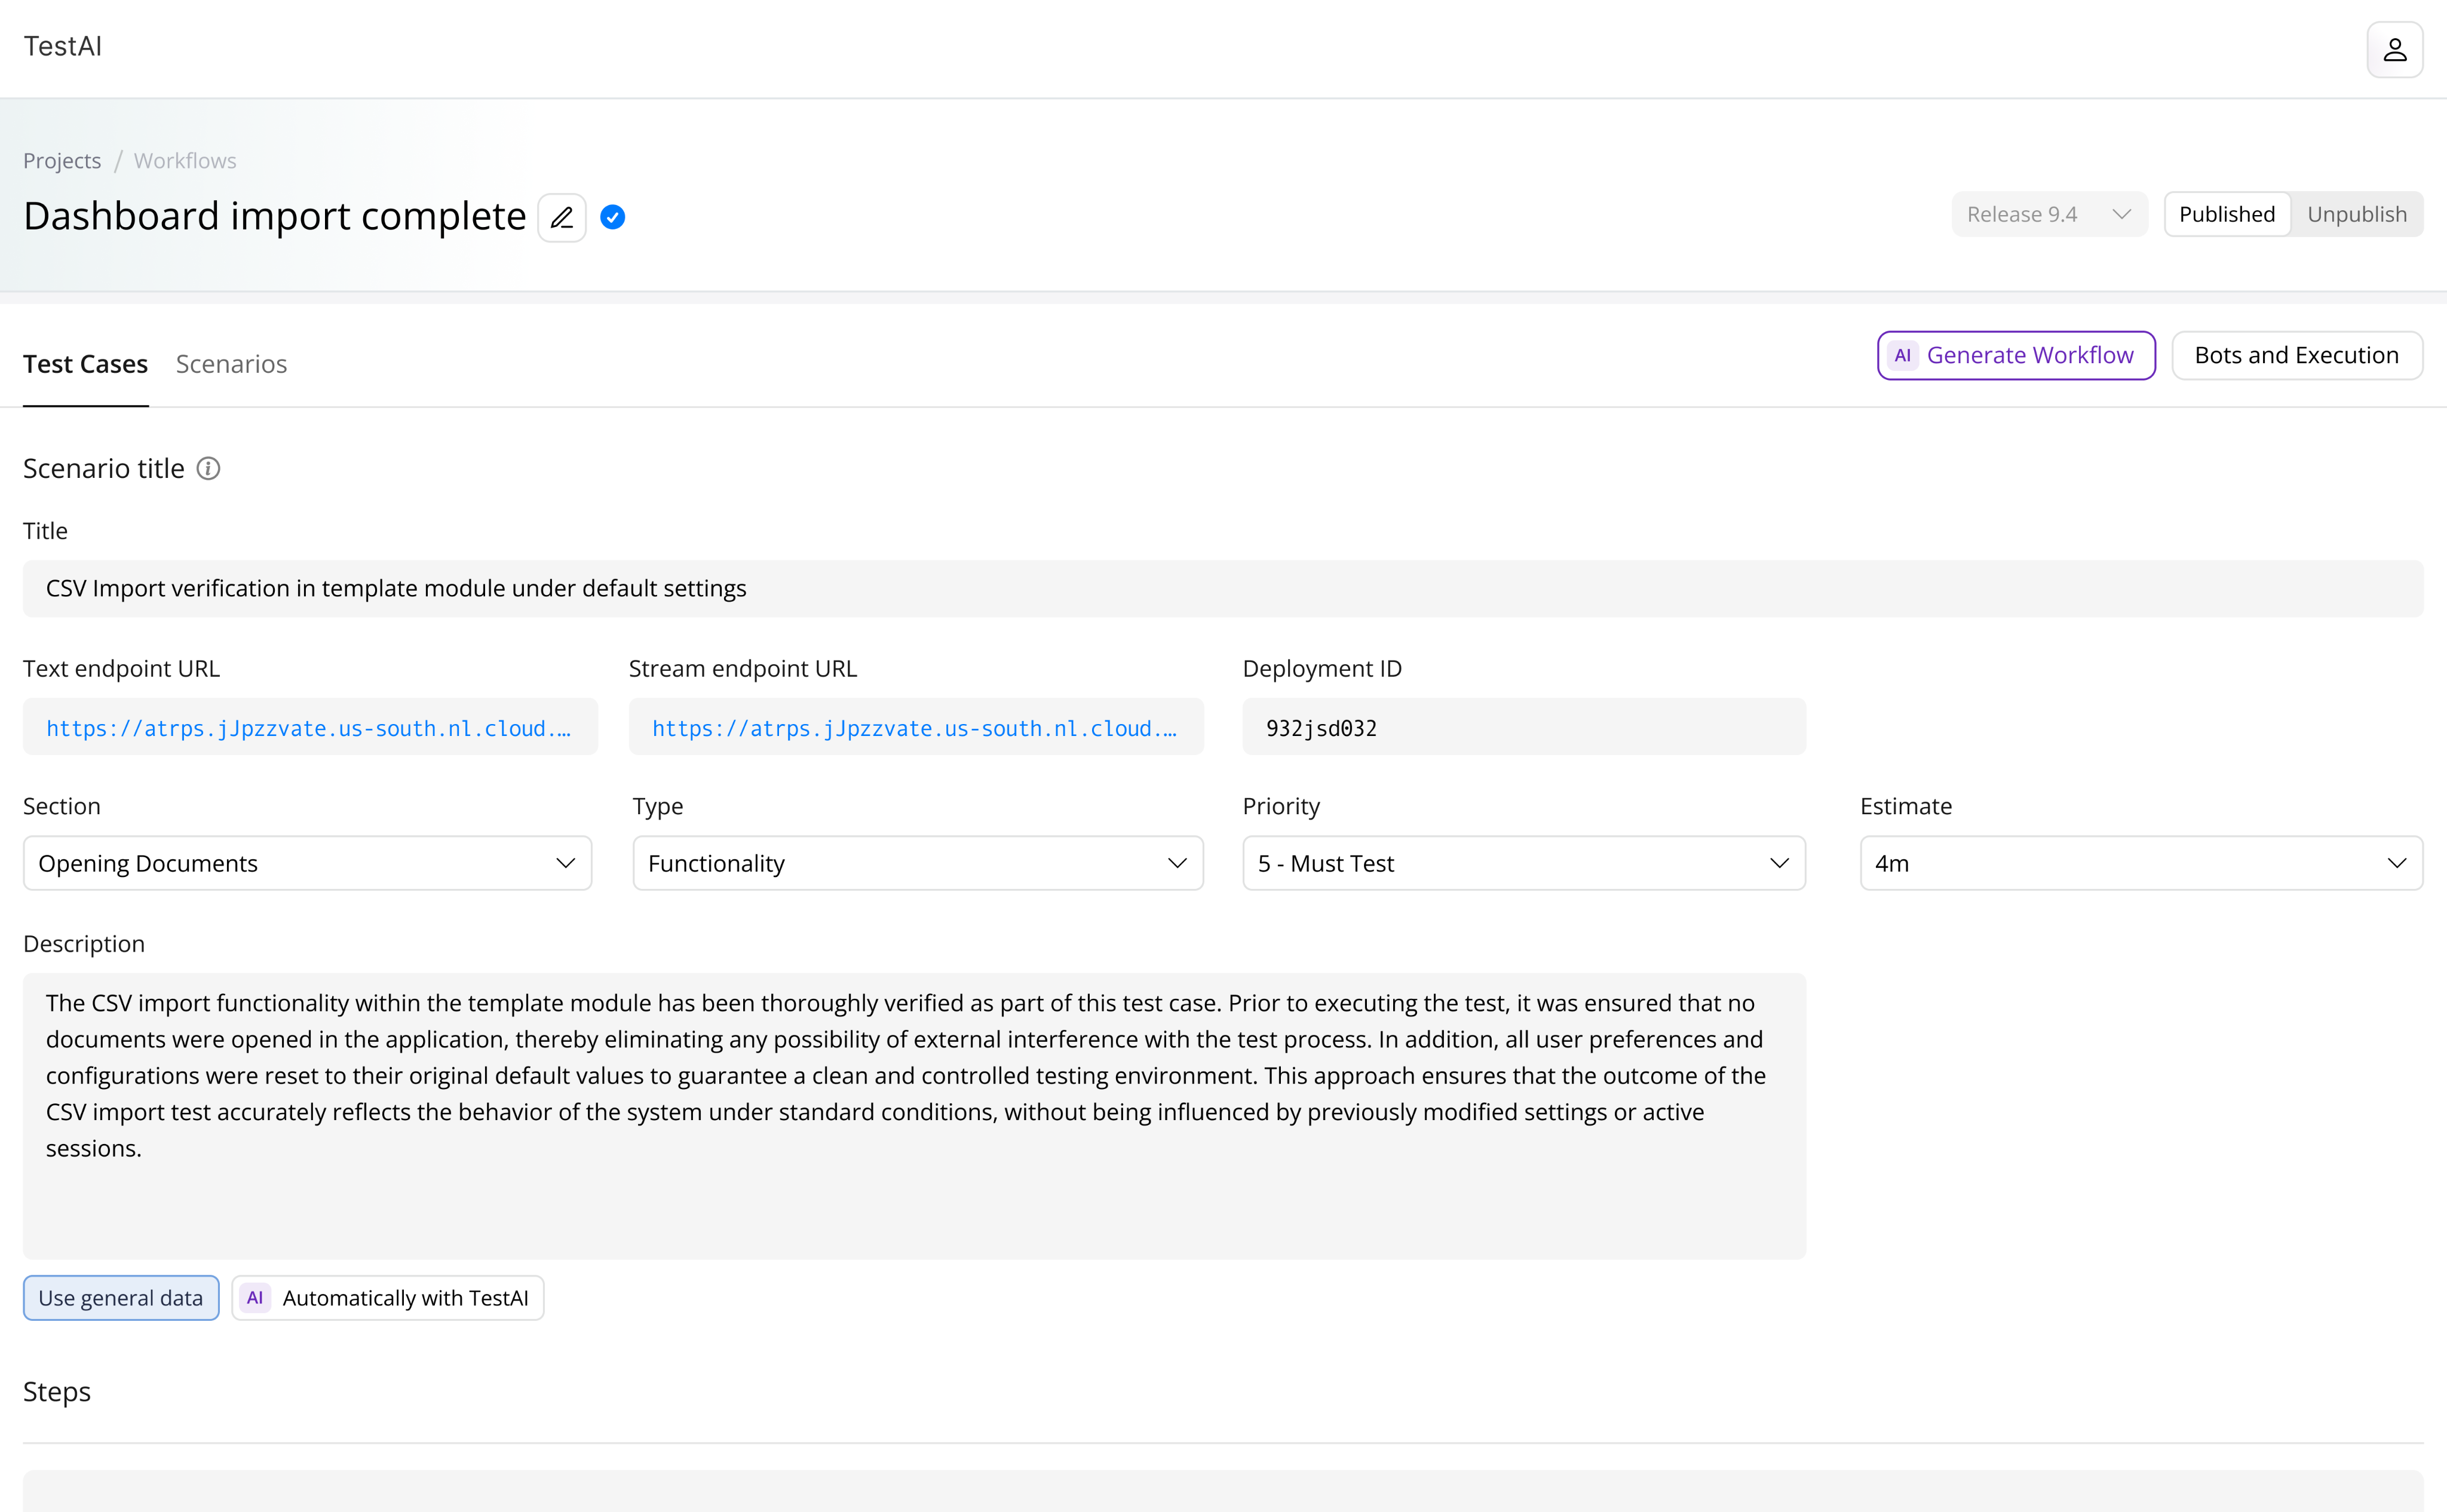The height and width of the screenshot is (1512, 2447).
Task: Switch to the Scenarios tab
Action: pos(231,363)
